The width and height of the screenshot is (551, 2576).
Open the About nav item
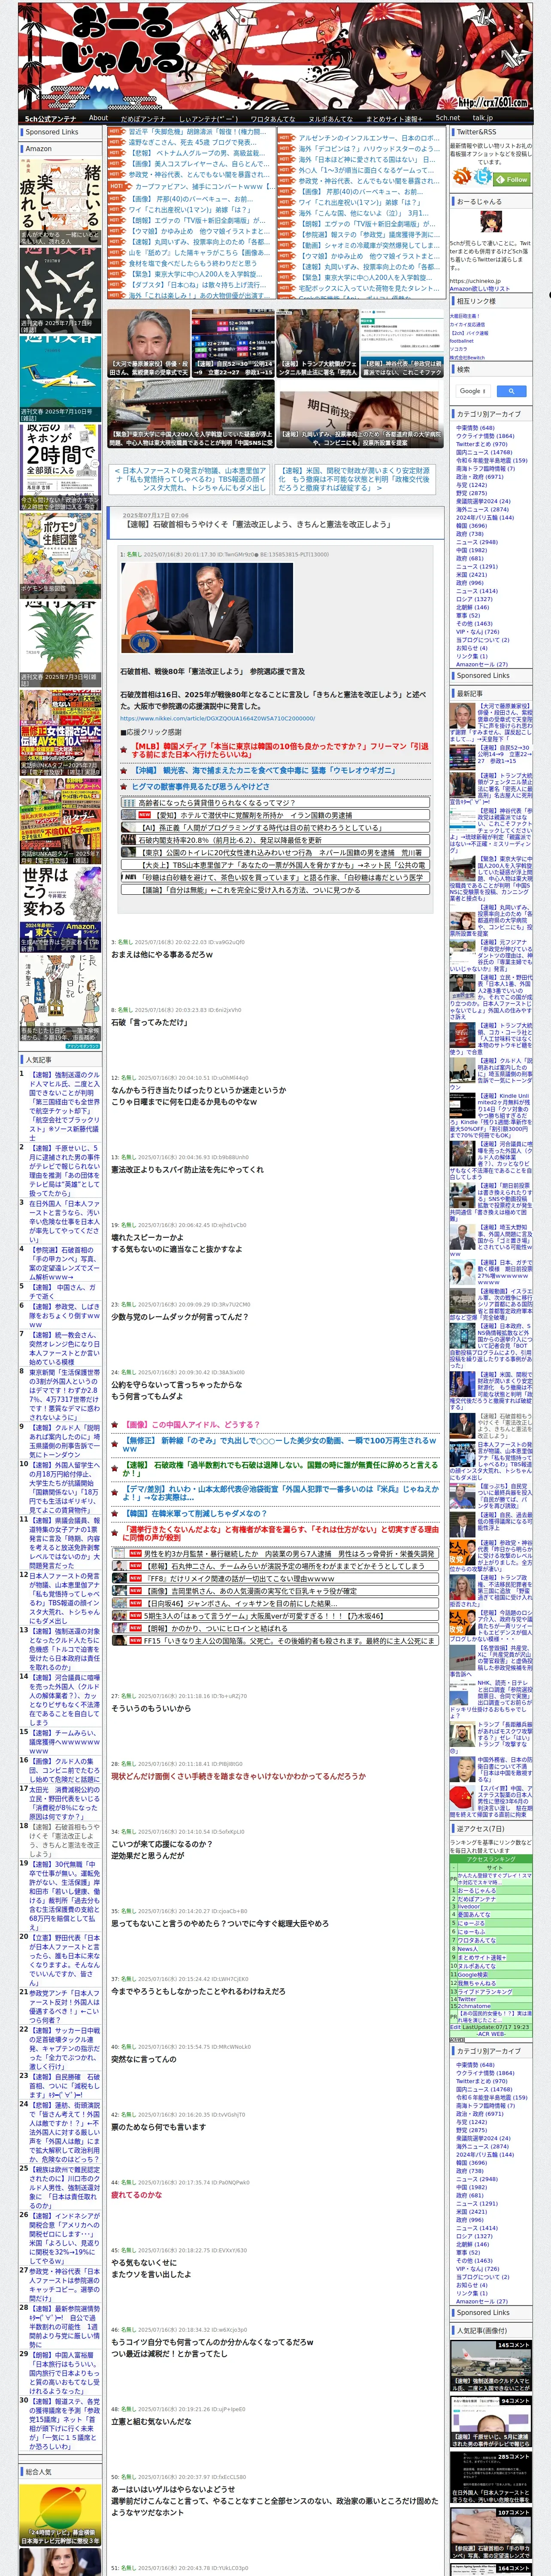98,118
